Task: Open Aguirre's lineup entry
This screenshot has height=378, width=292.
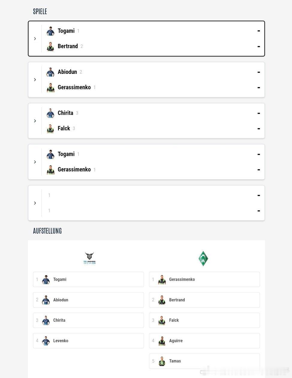Action: [204, 341]
